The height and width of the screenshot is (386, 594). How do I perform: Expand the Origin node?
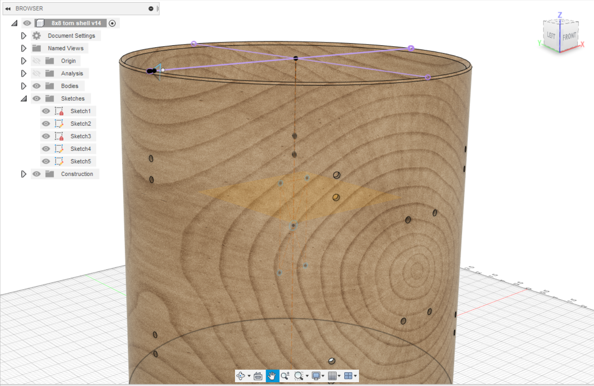(23, 61)
